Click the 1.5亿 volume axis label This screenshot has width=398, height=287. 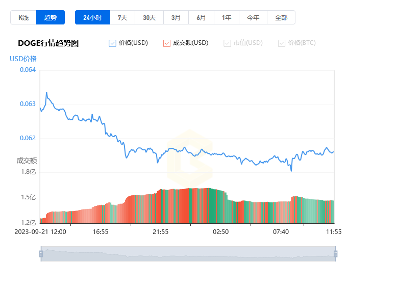[x=29, y=197]
